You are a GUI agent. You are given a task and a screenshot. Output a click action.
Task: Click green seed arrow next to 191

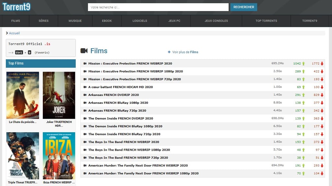pos(303,166)
